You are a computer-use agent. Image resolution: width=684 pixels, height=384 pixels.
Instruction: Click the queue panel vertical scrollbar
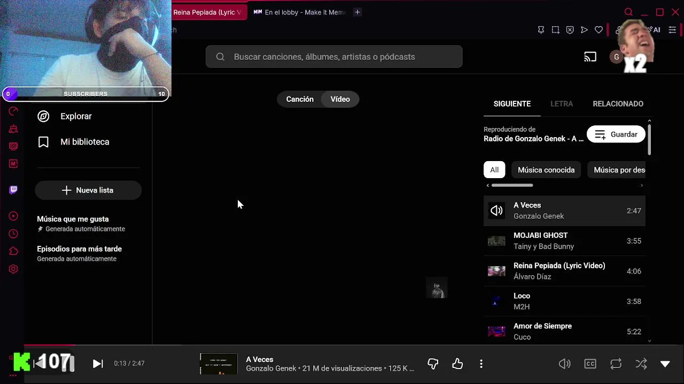pyautogui.click(x=649, y=140)
